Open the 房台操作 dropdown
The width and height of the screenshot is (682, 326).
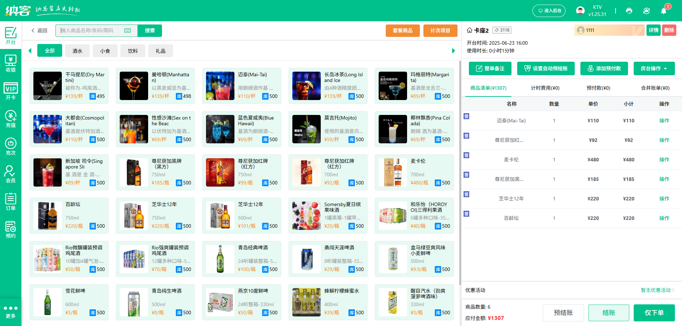coord(654,68)
